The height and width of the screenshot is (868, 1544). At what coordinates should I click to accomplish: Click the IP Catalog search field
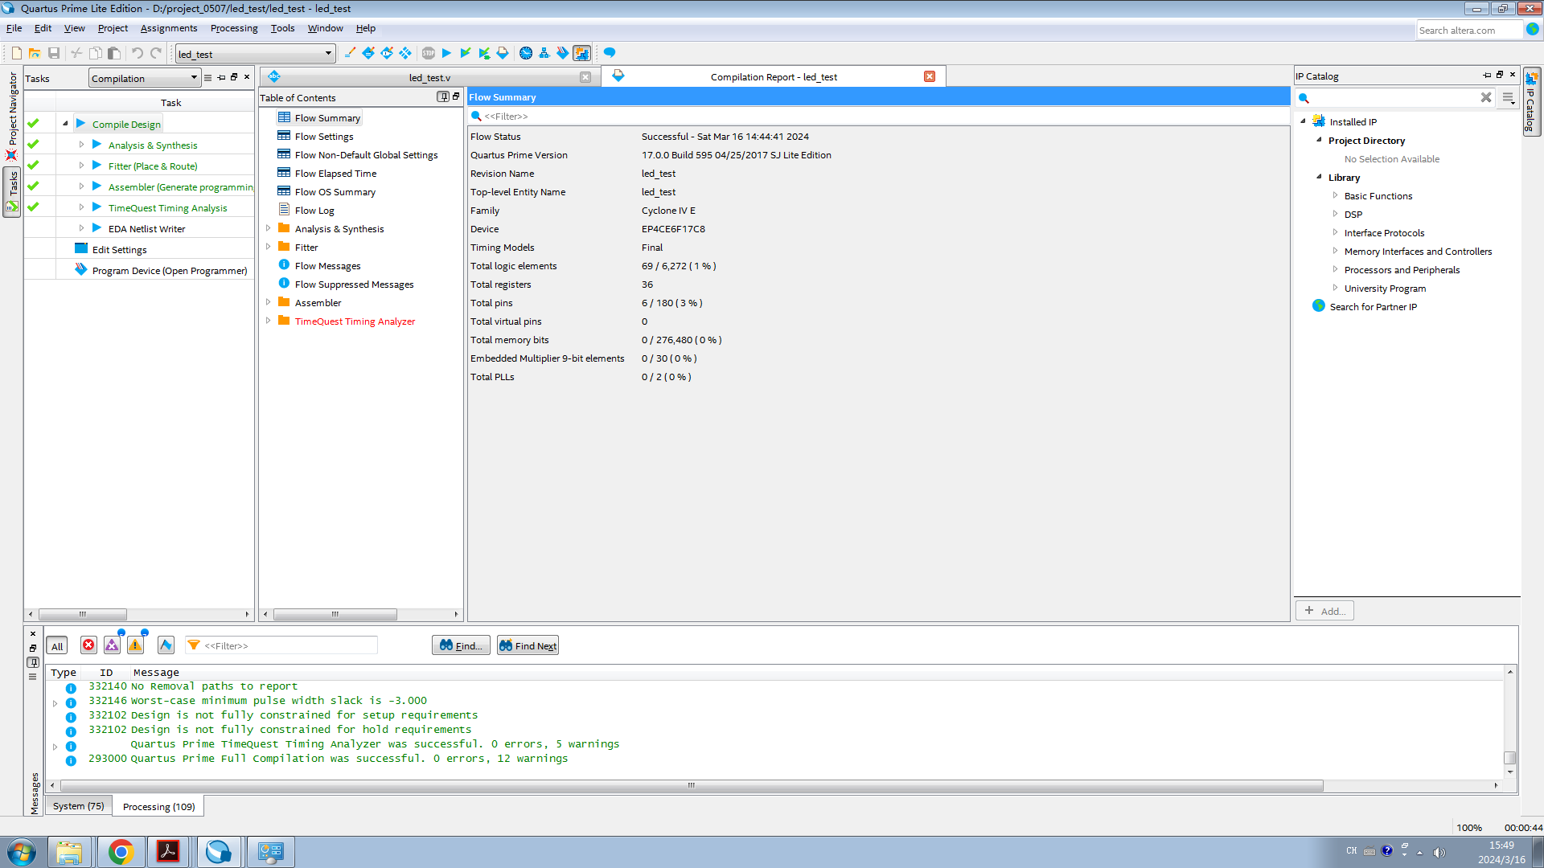click(1394, 97)
